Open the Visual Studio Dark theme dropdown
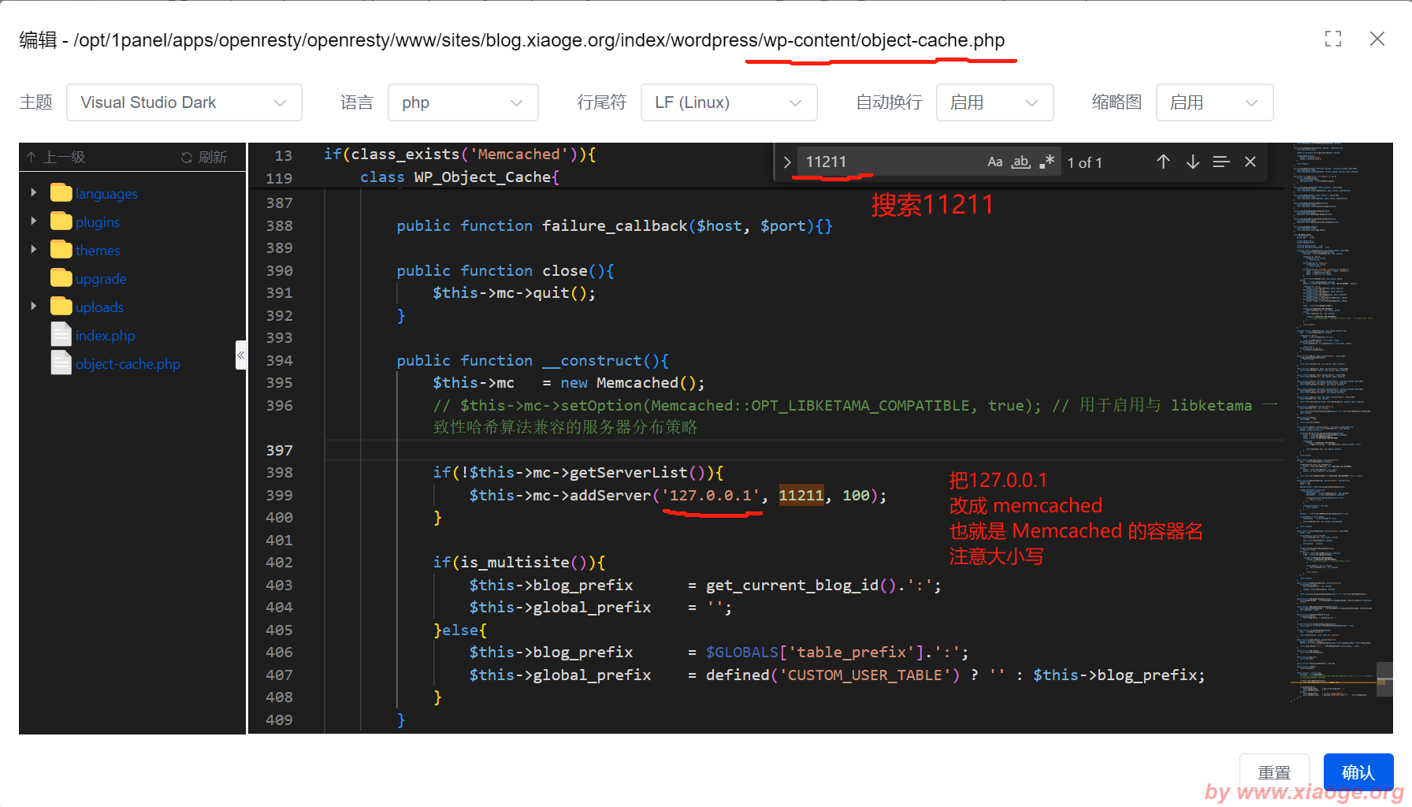This screenshot has height=807, width=1412. coord(184,102)
